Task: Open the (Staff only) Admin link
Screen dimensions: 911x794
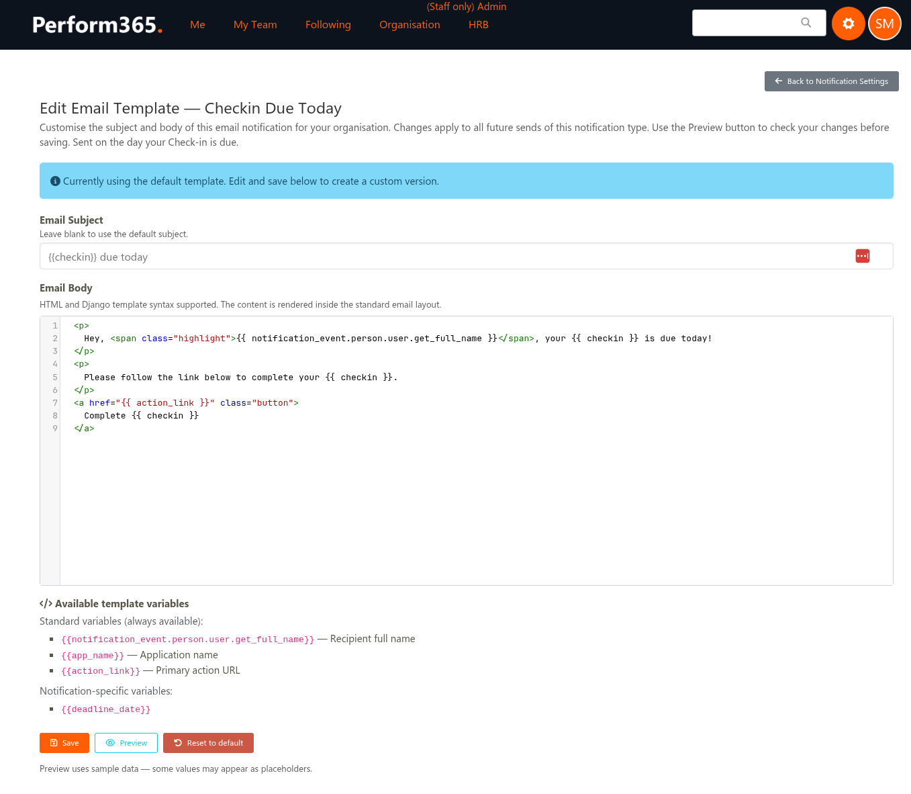Action: tap(467, 7)
